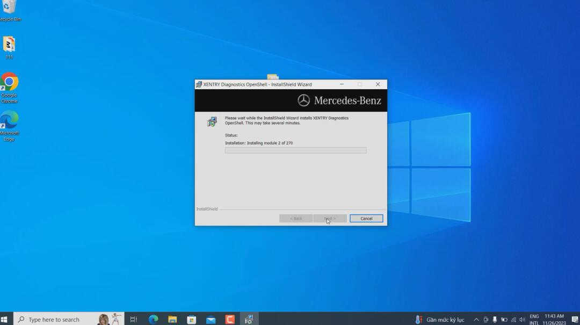Image resolution: width=580 pixels, height=325 pixels.
Task: Show hidden system tray icons
Action: (x=476, y=320)
